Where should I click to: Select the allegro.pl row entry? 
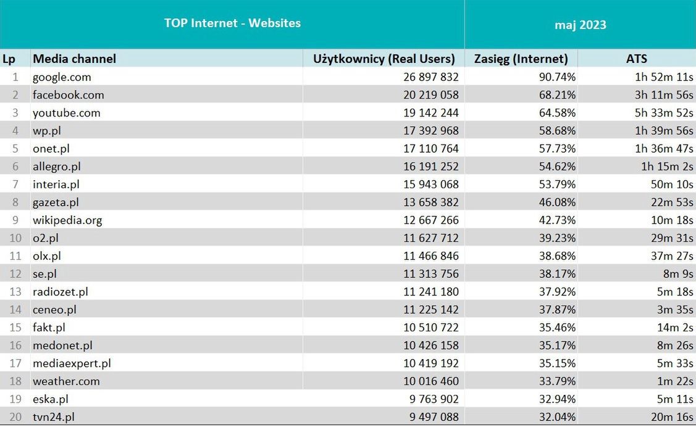(57, 167)
